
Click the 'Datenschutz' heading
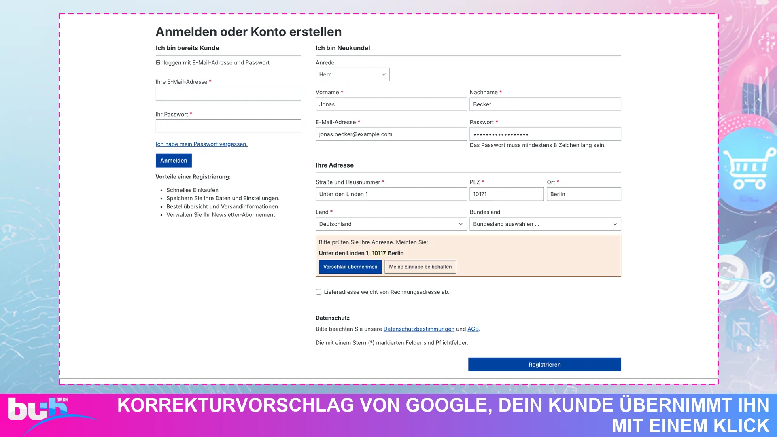point(333,318)
